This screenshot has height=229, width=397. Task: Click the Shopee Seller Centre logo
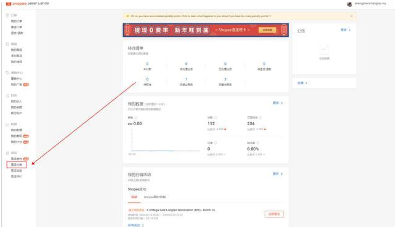pyautogui.click(x=27, y=3)
